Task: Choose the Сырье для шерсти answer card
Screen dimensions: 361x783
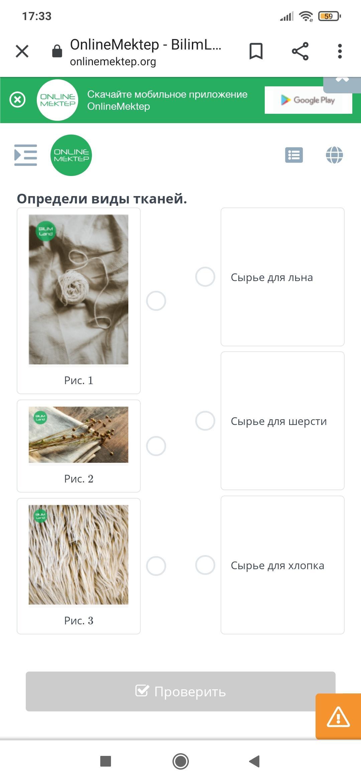Action: click(x=282, y=421)
